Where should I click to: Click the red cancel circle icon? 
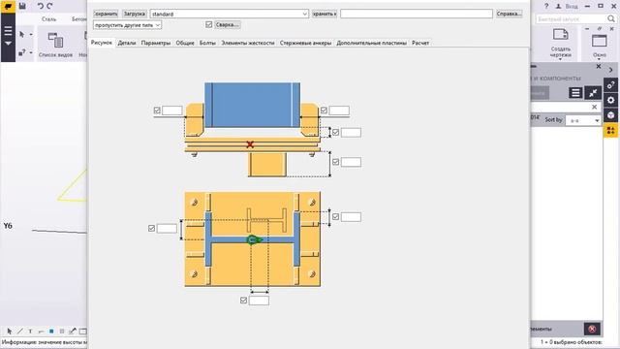tap(592, 329)
